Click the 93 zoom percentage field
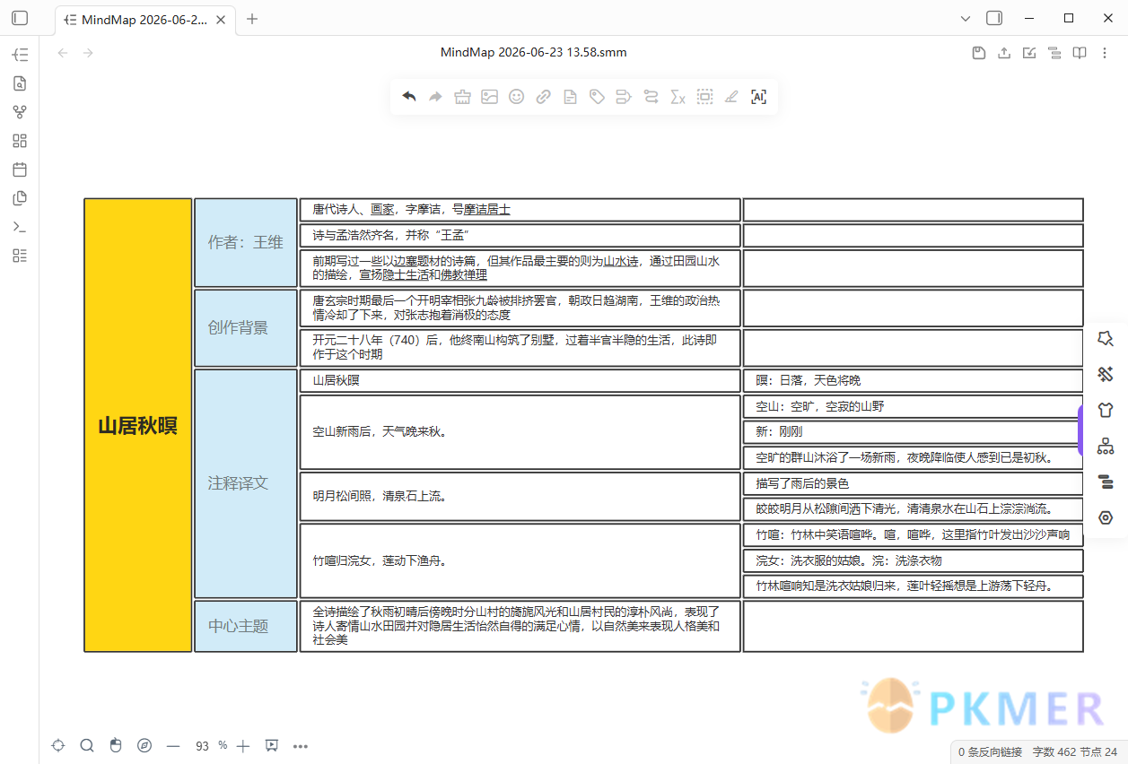This screenshot has width=1128, height=764. pyautogui.click(x=203, y=746)
